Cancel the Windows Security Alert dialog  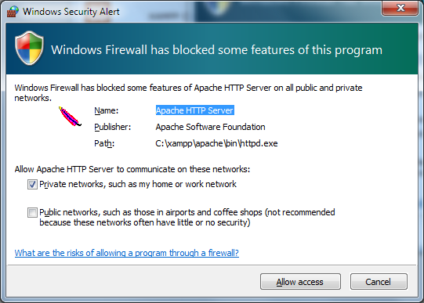coord(379,282)
